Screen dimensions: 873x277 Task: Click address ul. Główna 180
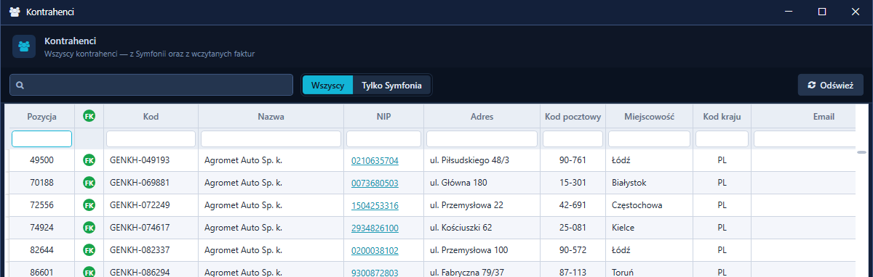pos(459,183)
